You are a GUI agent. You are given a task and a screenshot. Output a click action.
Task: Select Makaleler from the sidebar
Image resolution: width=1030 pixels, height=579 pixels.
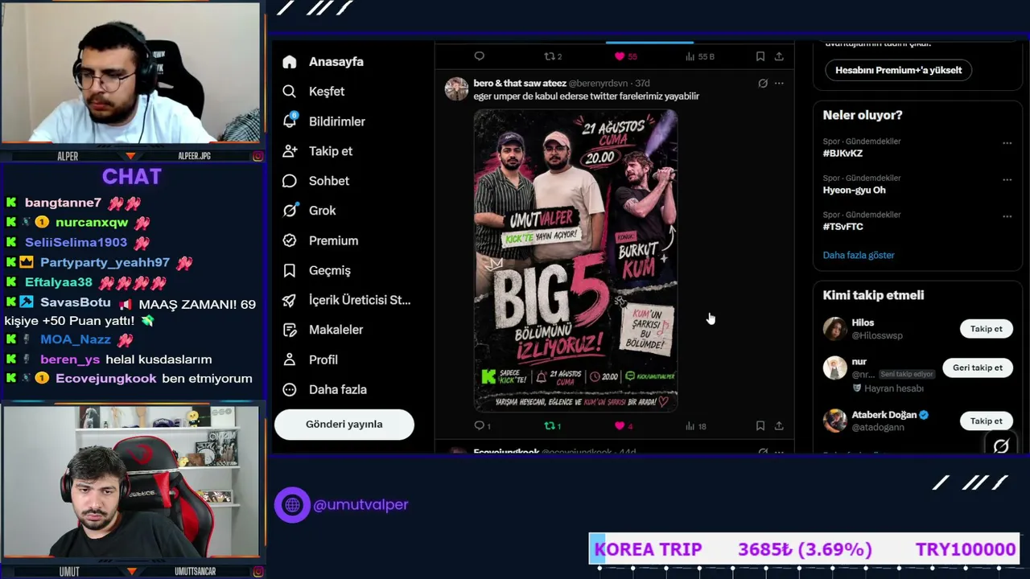coord(336,330)
